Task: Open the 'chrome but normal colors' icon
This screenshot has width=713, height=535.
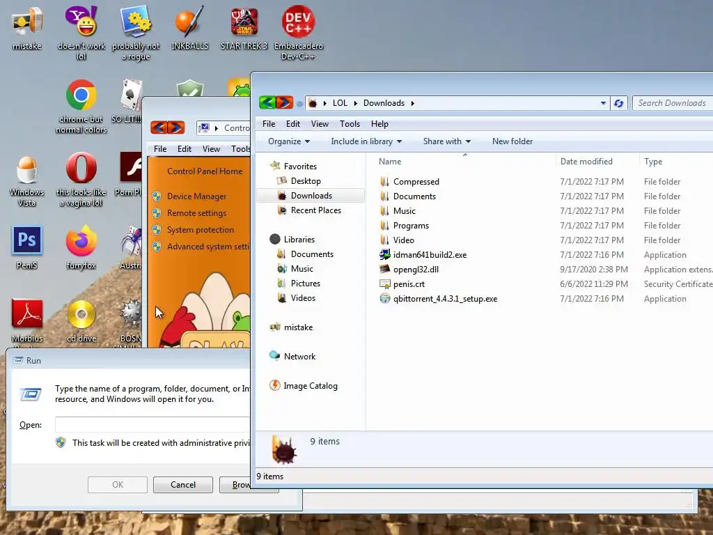Action: coord(81,107)
